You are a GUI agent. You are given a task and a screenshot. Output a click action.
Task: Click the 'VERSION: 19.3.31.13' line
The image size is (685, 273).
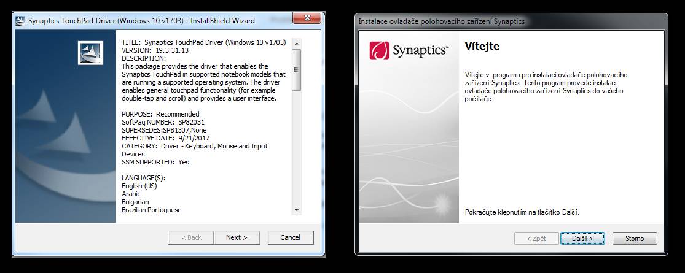coord(155,50)
